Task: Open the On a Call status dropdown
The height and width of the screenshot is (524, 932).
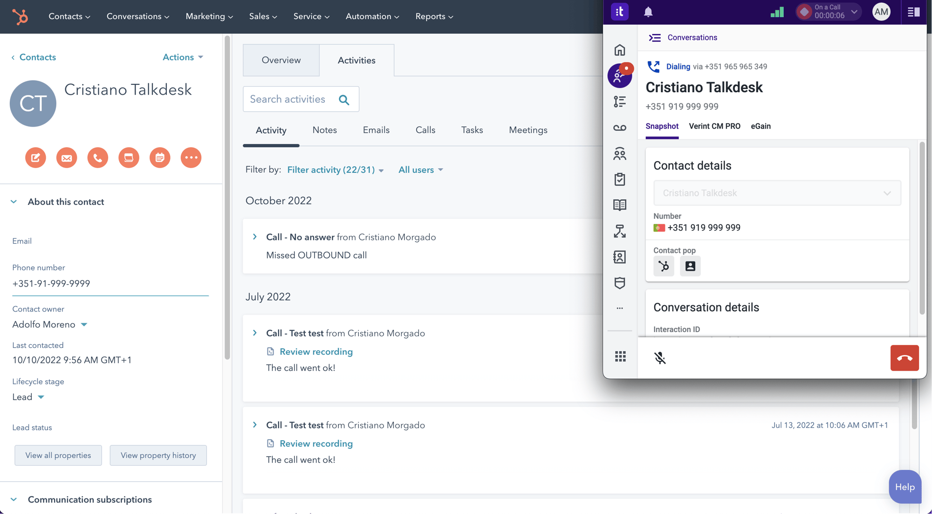Action: [828, 12]
